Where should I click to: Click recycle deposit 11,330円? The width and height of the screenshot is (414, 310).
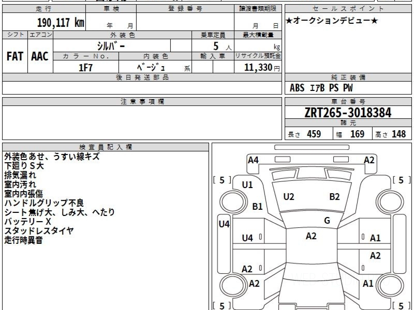(x=262, y=68)
